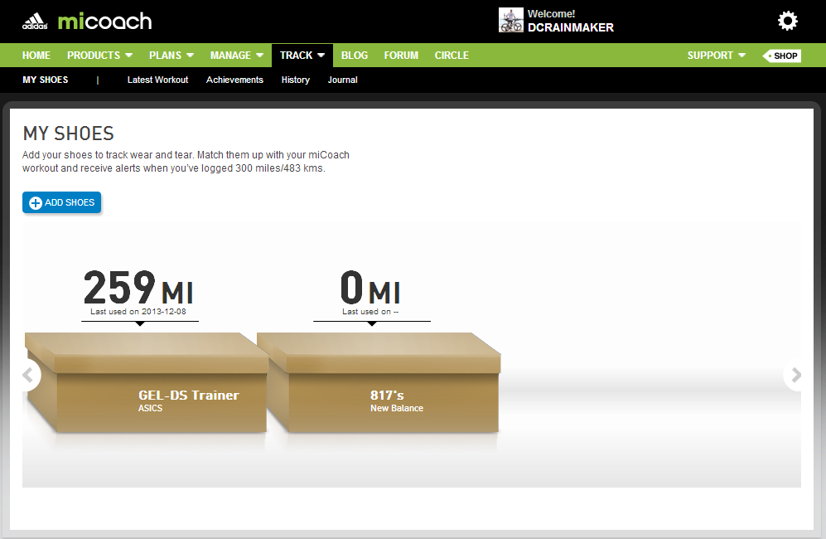Screen dimensions: 826x539
Task: Click the 0 MI mileage figure
Action: point(370,288)
